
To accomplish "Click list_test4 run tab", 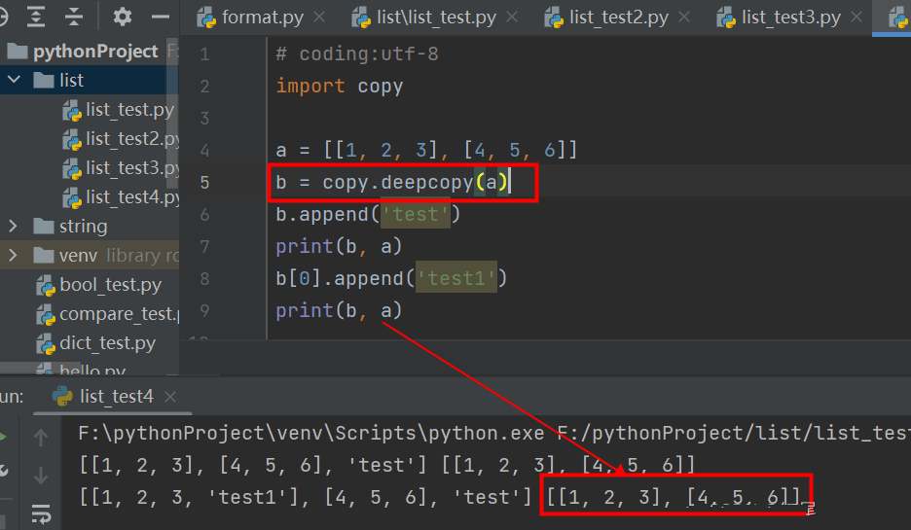I will [116, 397].
